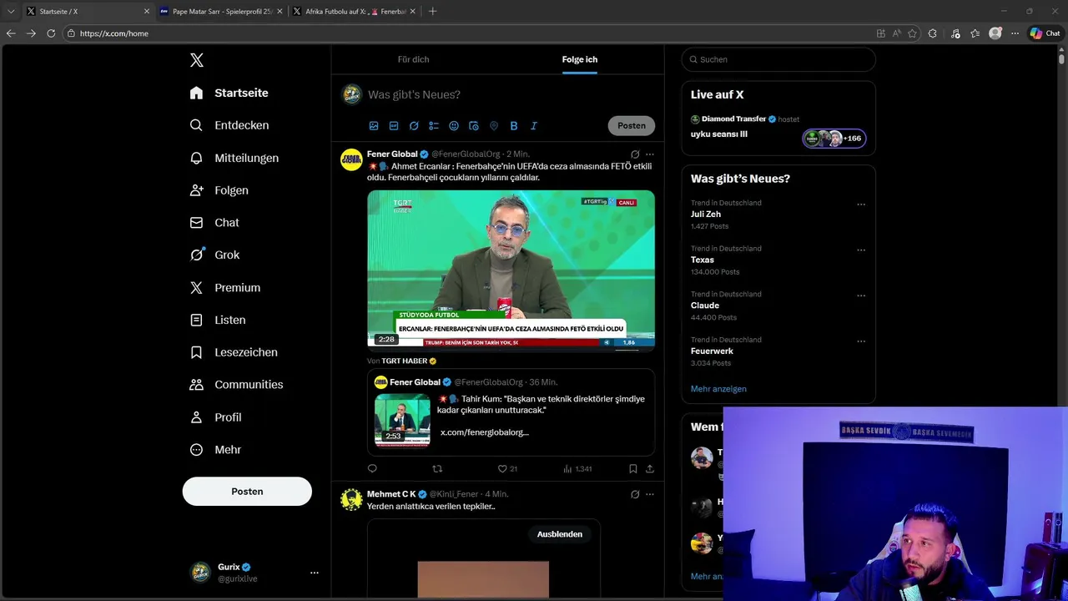Switch to the Für dich tab
This screenshot has width=1068, height=601.
413,59
